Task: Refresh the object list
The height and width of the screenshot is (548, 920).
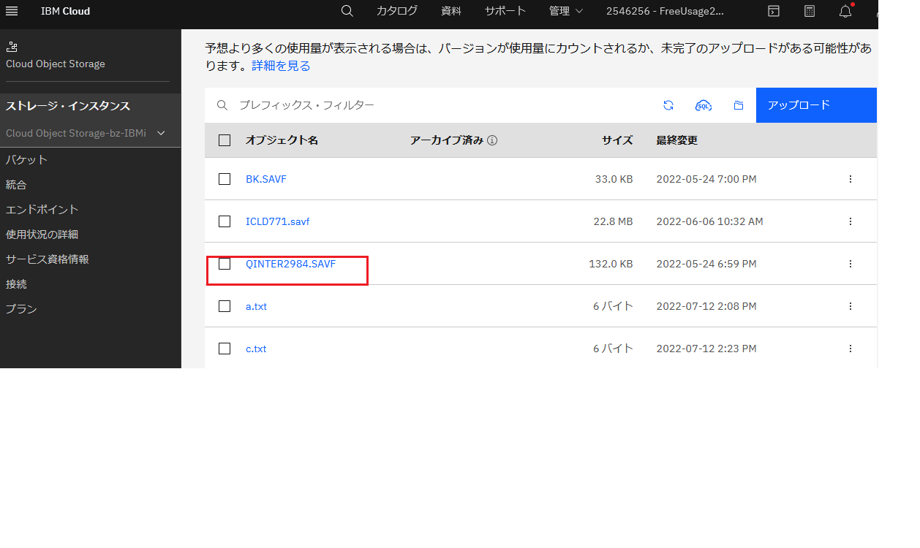Action: 668,105
